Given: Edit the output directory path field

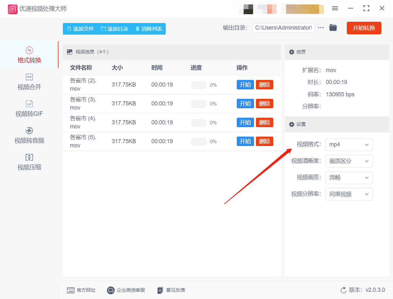Looking at the screenshot, I should (283, 28).
